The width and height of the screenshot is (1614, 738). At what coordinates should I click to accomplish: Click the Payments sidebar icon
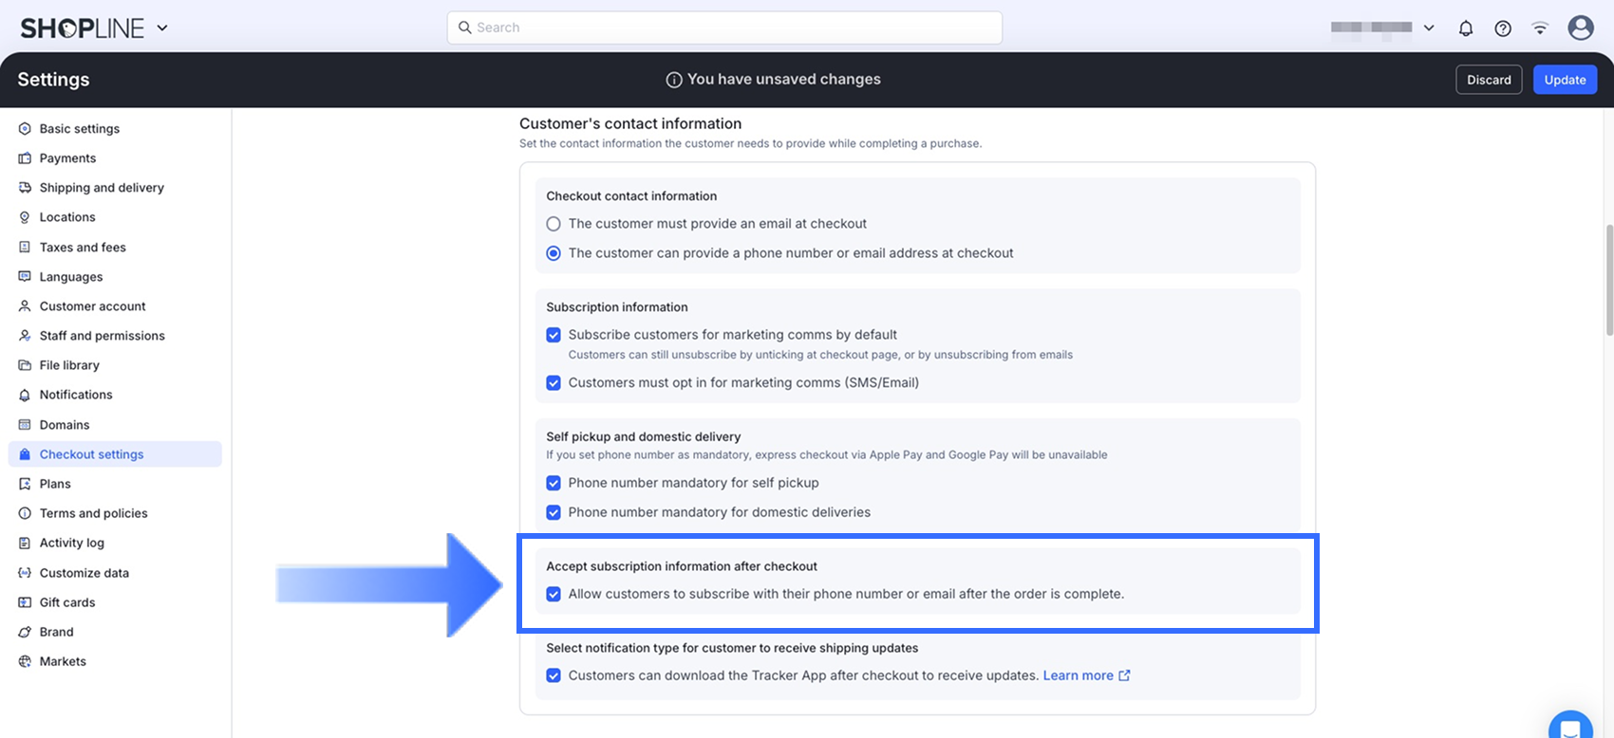coord(25,158)
